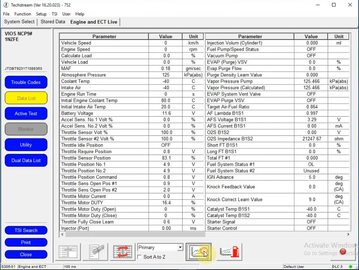Viewport: 359px width, 270px height.
Task: Open the Function menu
Action: click(23, 14)
